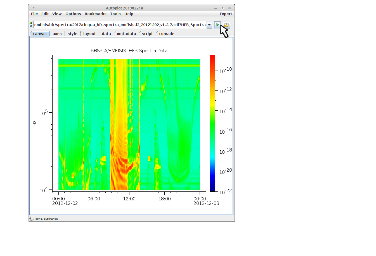Click the busy spinner status icon

coord(31,219)
